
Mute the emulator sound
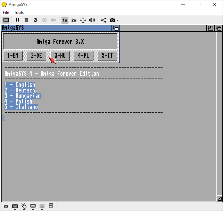pos(92,20)
